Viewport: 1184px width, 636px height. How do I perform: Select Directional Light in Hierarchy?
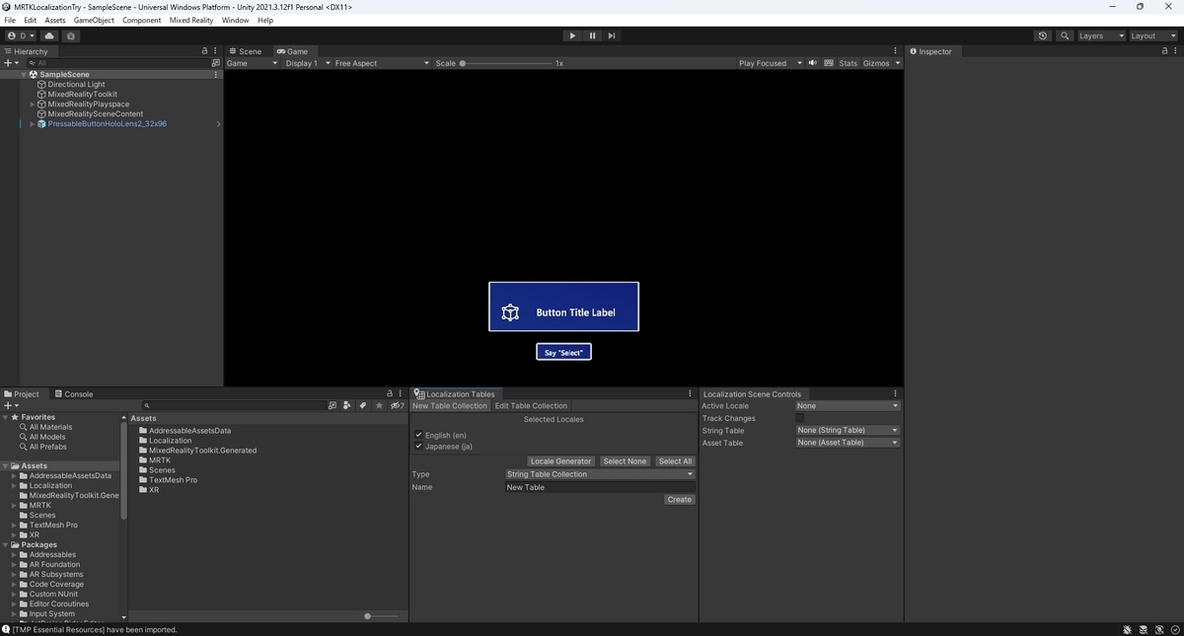[x=76, y=84]
